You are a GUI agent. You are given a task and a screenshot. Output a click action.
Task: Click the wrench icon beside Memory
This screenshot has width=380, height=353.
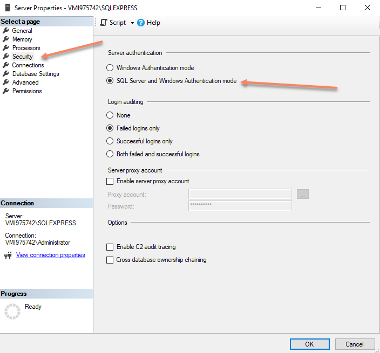point(6,39)
